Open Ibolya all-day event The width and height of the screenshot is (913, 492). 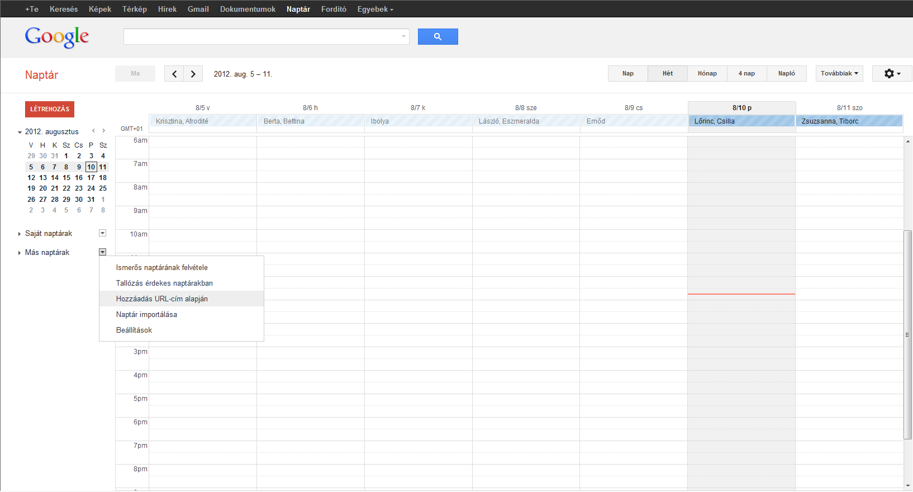(418, 121)
